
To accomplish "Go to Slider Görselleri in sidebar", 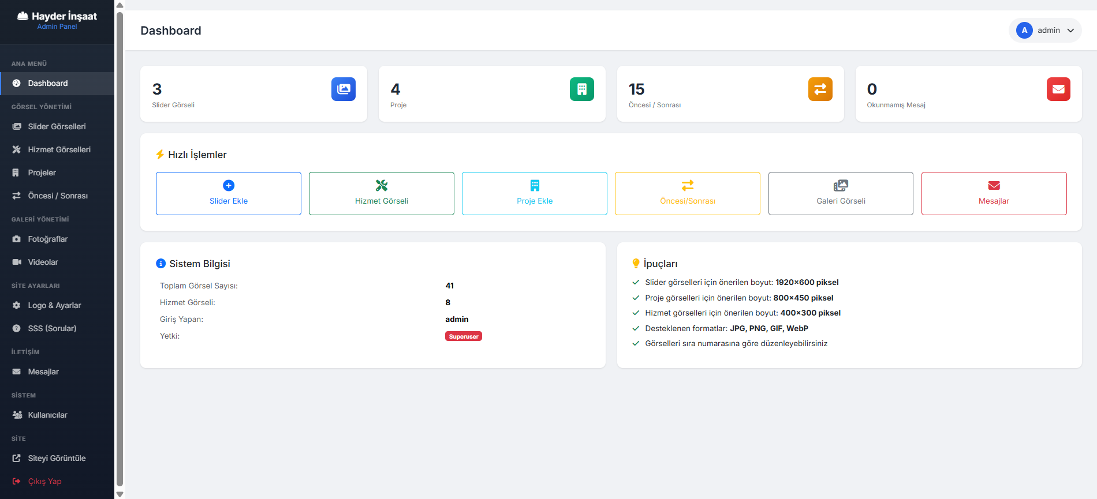I will pyautogui.click(x=57, y=126).
